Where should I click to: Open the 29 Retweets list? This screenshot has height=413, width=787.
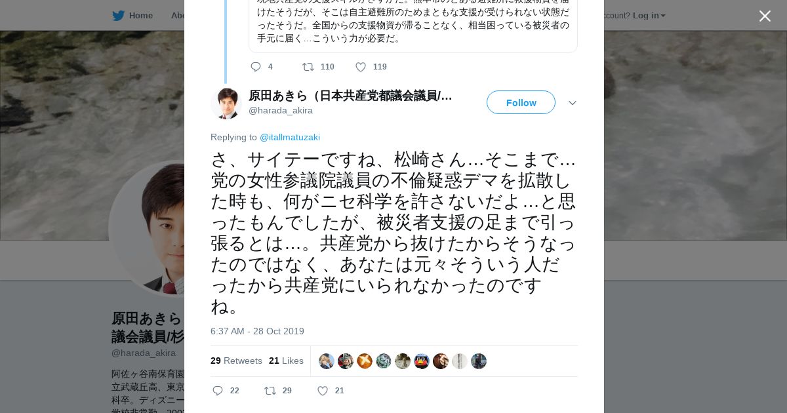236,361
